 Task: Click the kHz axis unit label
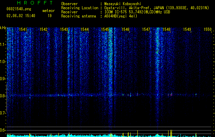click(3, 28)
